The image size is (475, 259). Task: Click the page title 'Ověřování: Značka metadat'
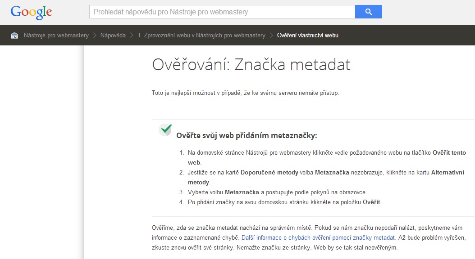[x=251, y=64]
